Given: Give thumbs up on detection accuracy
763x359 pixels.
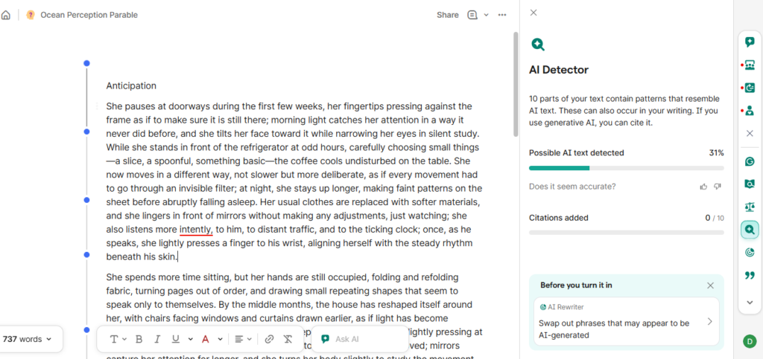Looking at the screenshot, I should coord(703,187).
